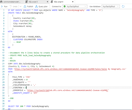This screenshot has width=132, height=110.
Task: Click the Publish button label
Action: [x=30, y=6]
